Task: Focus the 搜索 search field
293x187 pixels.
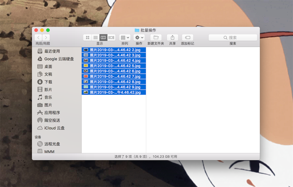Action: tap(233, 38)
